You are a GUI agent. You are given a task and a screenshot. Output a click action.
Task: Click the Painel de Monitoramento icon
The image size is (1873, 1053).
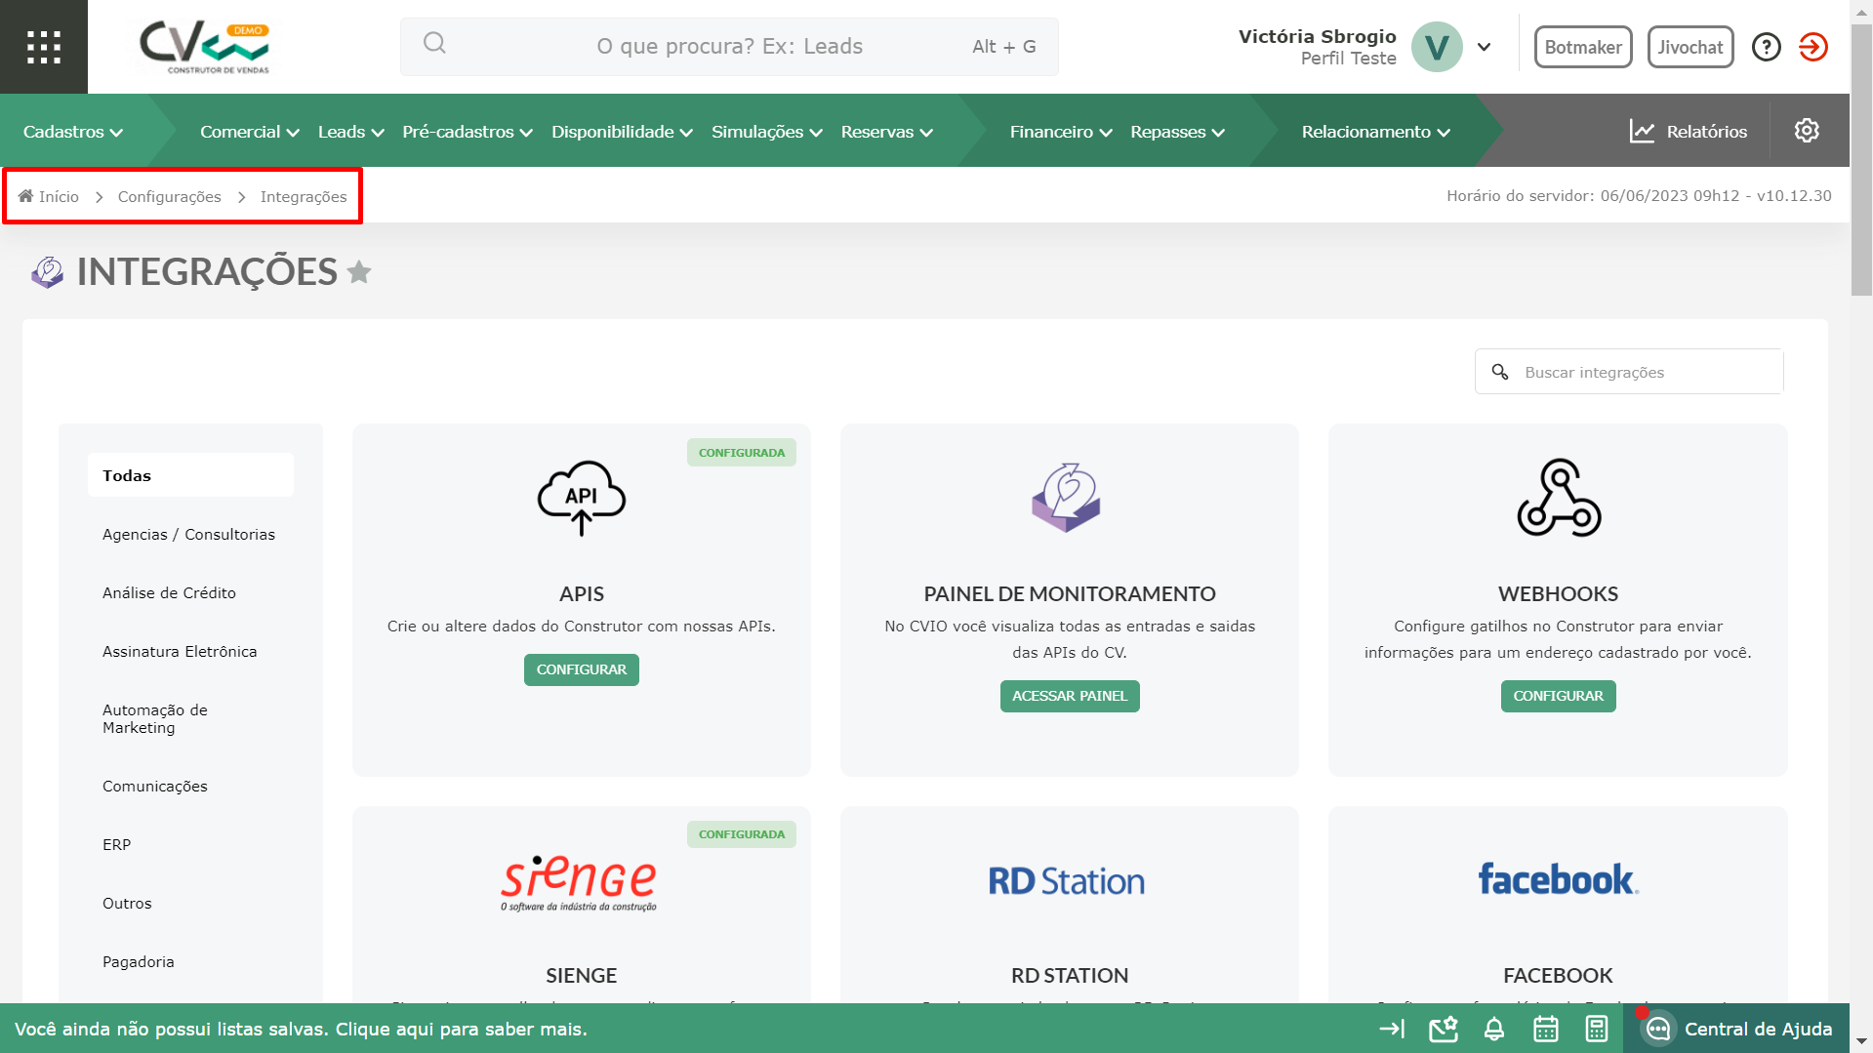tap(1067, 497)
